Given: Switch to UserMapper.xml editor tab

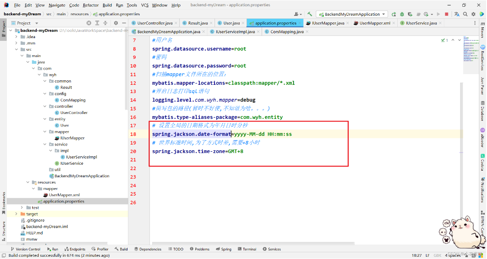Looking at the screenshot, I should 375,23.
